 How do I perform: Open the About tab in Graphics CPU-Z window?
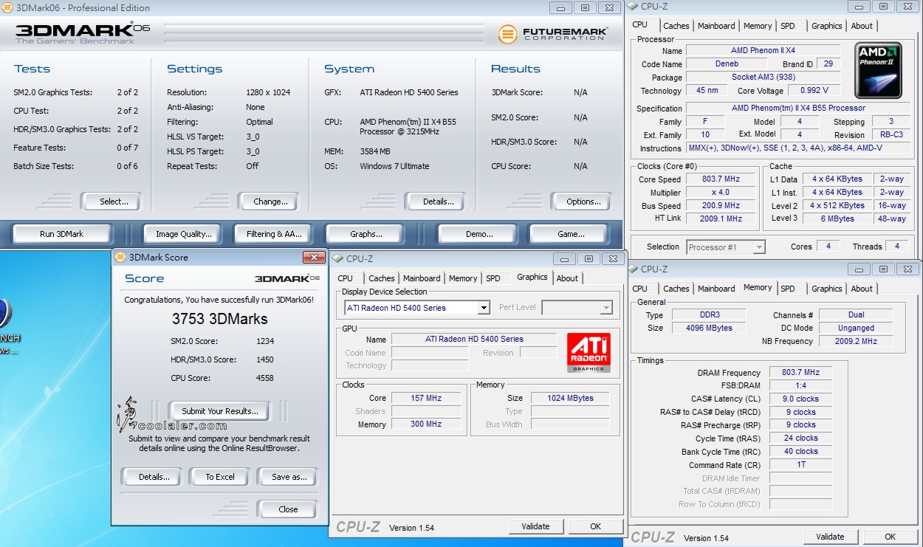click(x=567, y=278)
